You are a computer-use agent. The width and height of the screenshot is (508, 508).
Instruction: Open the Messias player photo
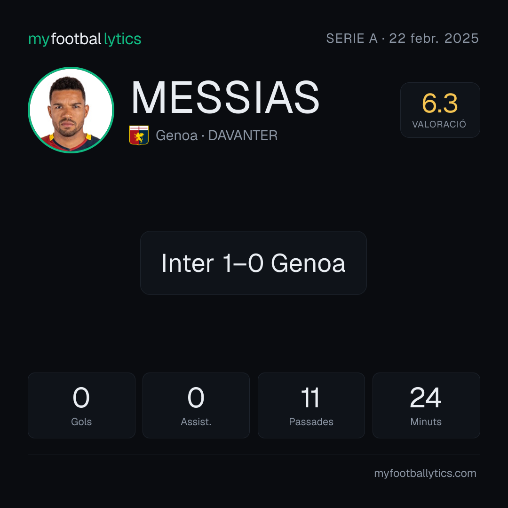click(71, 110)
